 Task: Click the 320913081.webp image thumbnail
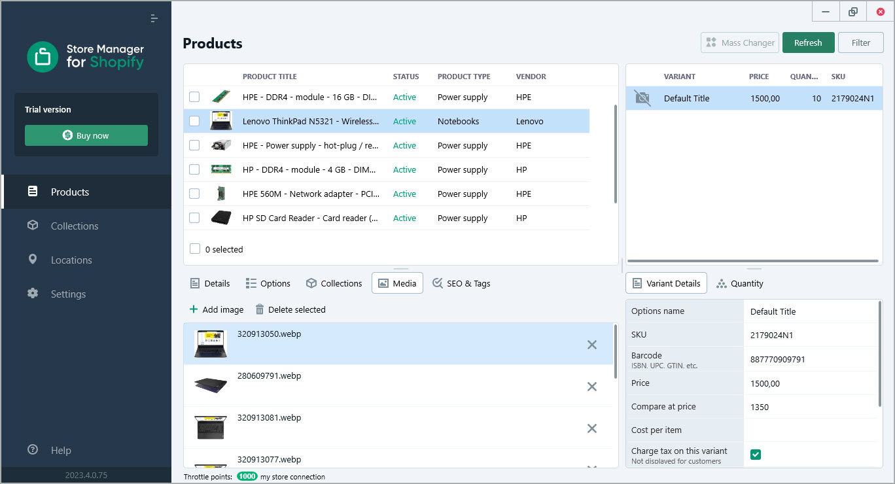pos(211,427)
